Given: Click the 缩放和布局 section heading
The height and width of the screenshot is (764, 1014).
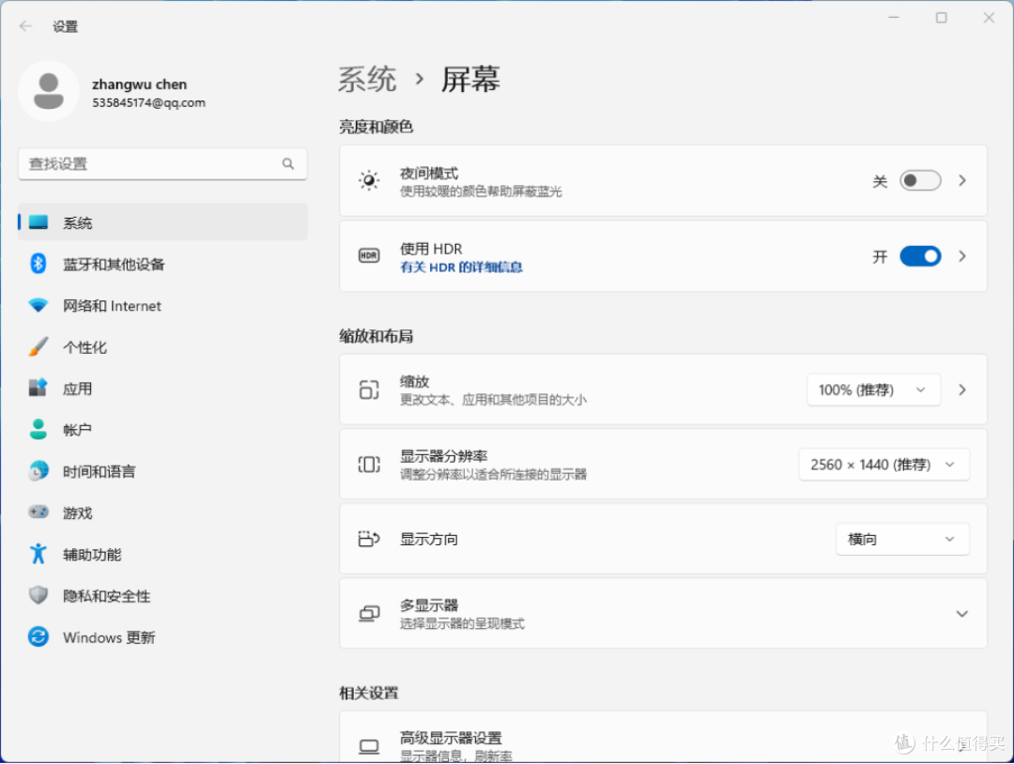Looking at the screenshot, I should 376,335.
